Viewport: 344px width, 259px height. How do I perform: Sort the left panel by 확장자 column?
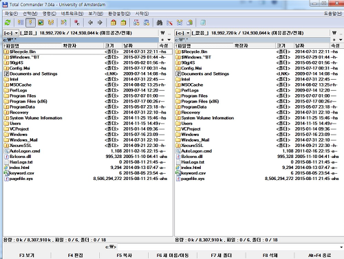[x=83, y=46]
